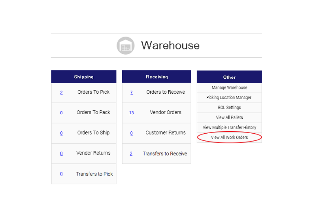Click View All Work Orders
Screen dimensions: 332x212
click(229, 137)
